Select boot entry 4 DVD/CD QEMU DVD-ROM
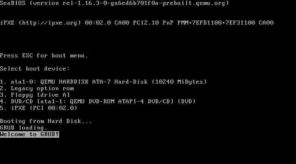The width and height of the screenshot is (296, 164). (98, 102)
